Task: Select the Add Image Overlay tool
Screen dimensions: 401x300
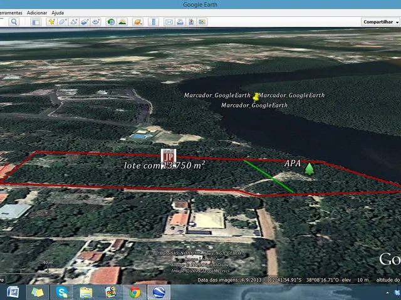Action: tap(85, 22)
